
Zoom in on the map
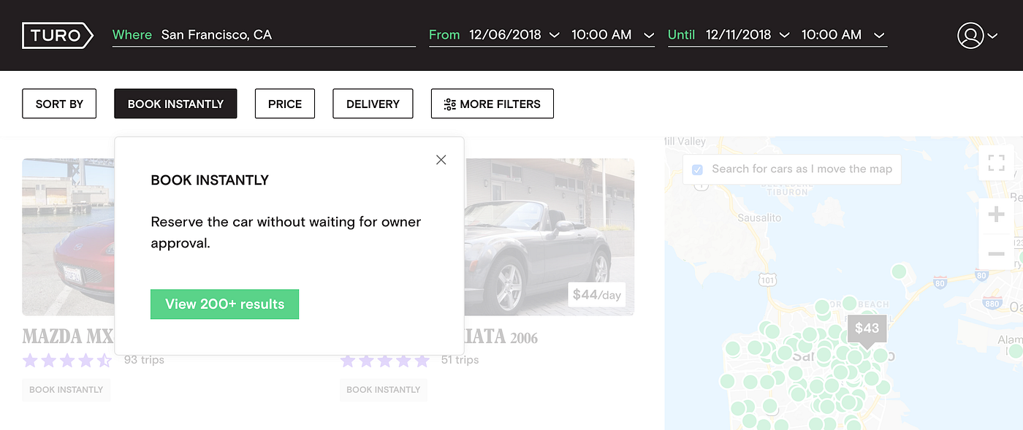[996, 215]
